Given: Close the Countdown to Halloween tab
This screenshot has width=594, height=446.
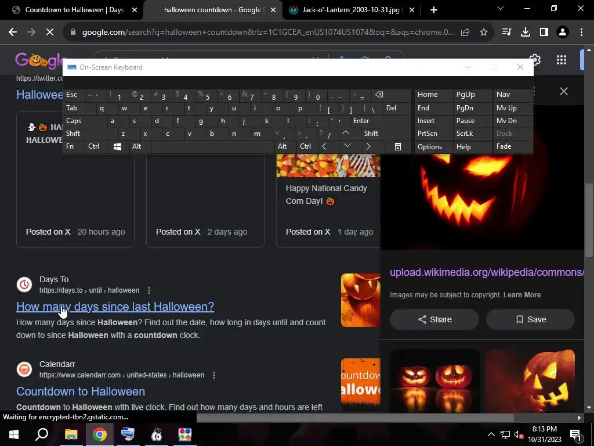Looking at the screenshot, I should [135, 10].
